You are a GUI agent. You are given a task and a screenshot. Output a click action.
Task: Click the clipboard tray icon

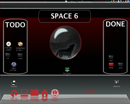pyautogui.click(x=119, y=1)
